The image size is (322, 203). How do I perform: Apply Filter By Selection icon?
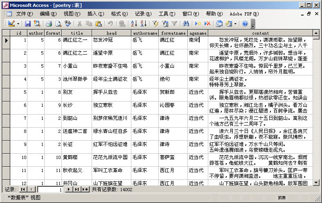155,24
